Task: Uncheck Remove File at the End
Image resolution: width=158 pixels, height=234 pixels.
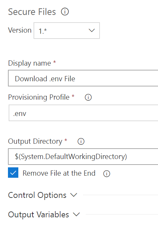Action: (x=13, y=173)
